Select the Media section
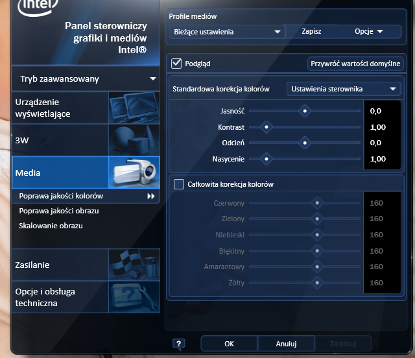 (86, 173)
